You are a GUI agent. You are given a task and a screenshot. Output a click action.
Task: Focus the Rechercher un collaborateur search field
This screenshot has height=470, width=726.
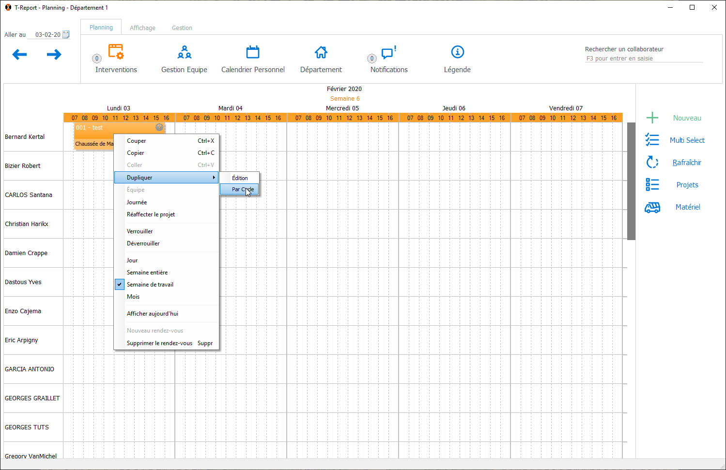coord(643,59)
